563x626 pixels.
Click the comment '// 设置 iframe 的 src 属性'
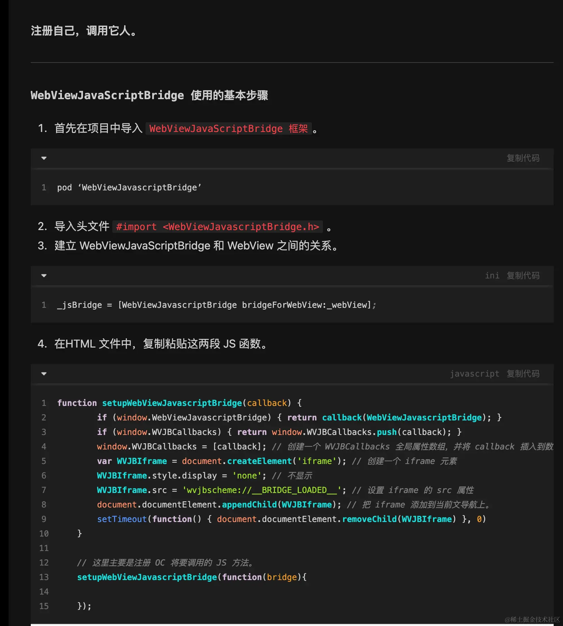click(x=413, y=490)
